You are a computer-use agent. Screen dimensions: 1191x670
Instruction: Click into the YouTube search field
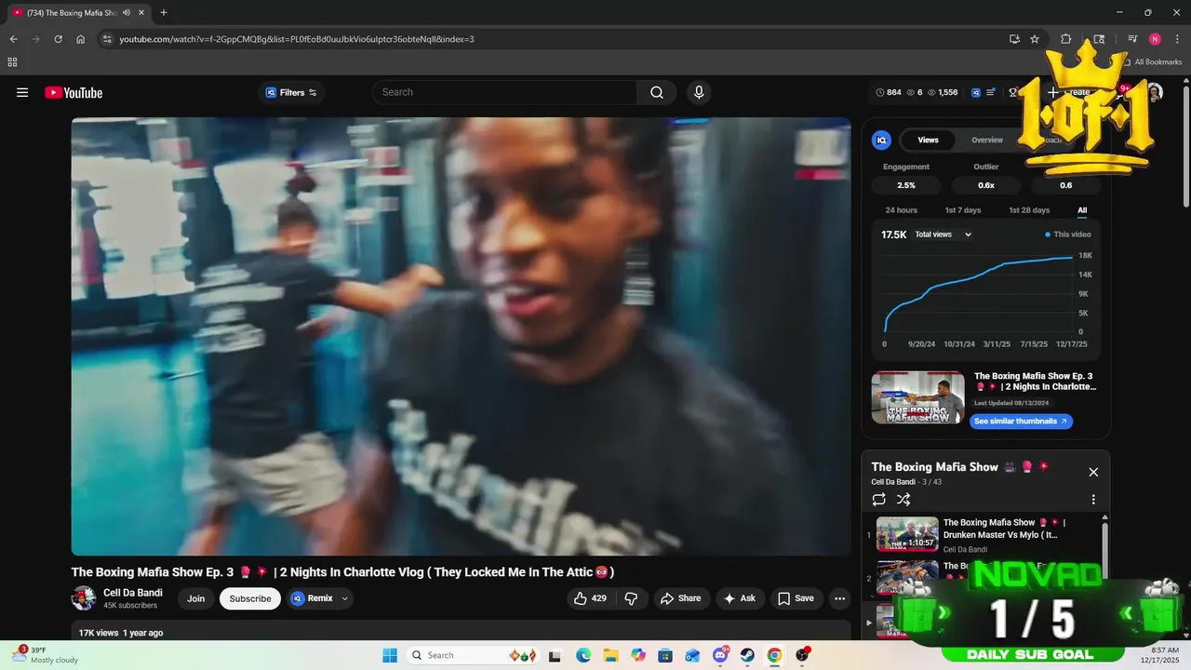coord(504,92)
